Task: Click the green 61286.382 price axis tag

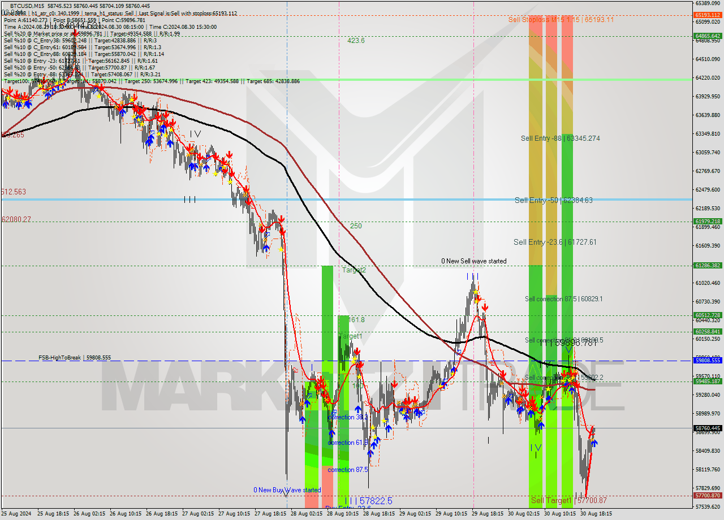Action: 708,265
